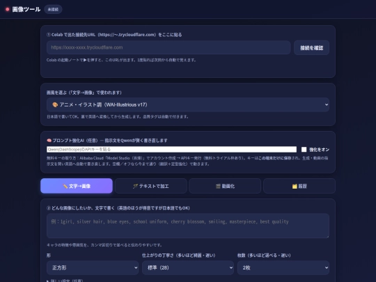Open the 標準 (28) quality dropdown
The width and height of the screenshot is (376, 282).
(x=188, y=267)
